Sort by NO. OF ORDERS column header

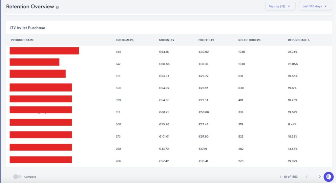pos(249,40)
